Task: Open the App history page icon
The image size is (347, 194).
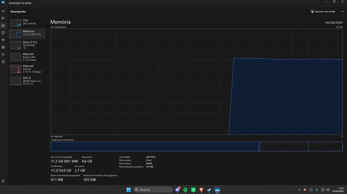Action: point(3,33)
